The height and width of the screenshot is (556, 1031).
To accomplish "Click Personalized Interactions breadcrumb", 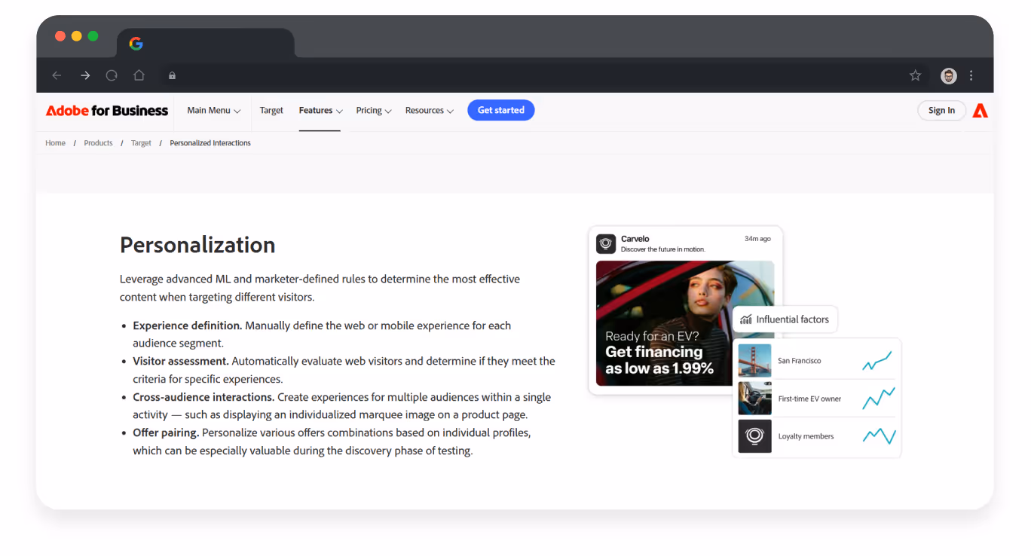I will [210, 143].
